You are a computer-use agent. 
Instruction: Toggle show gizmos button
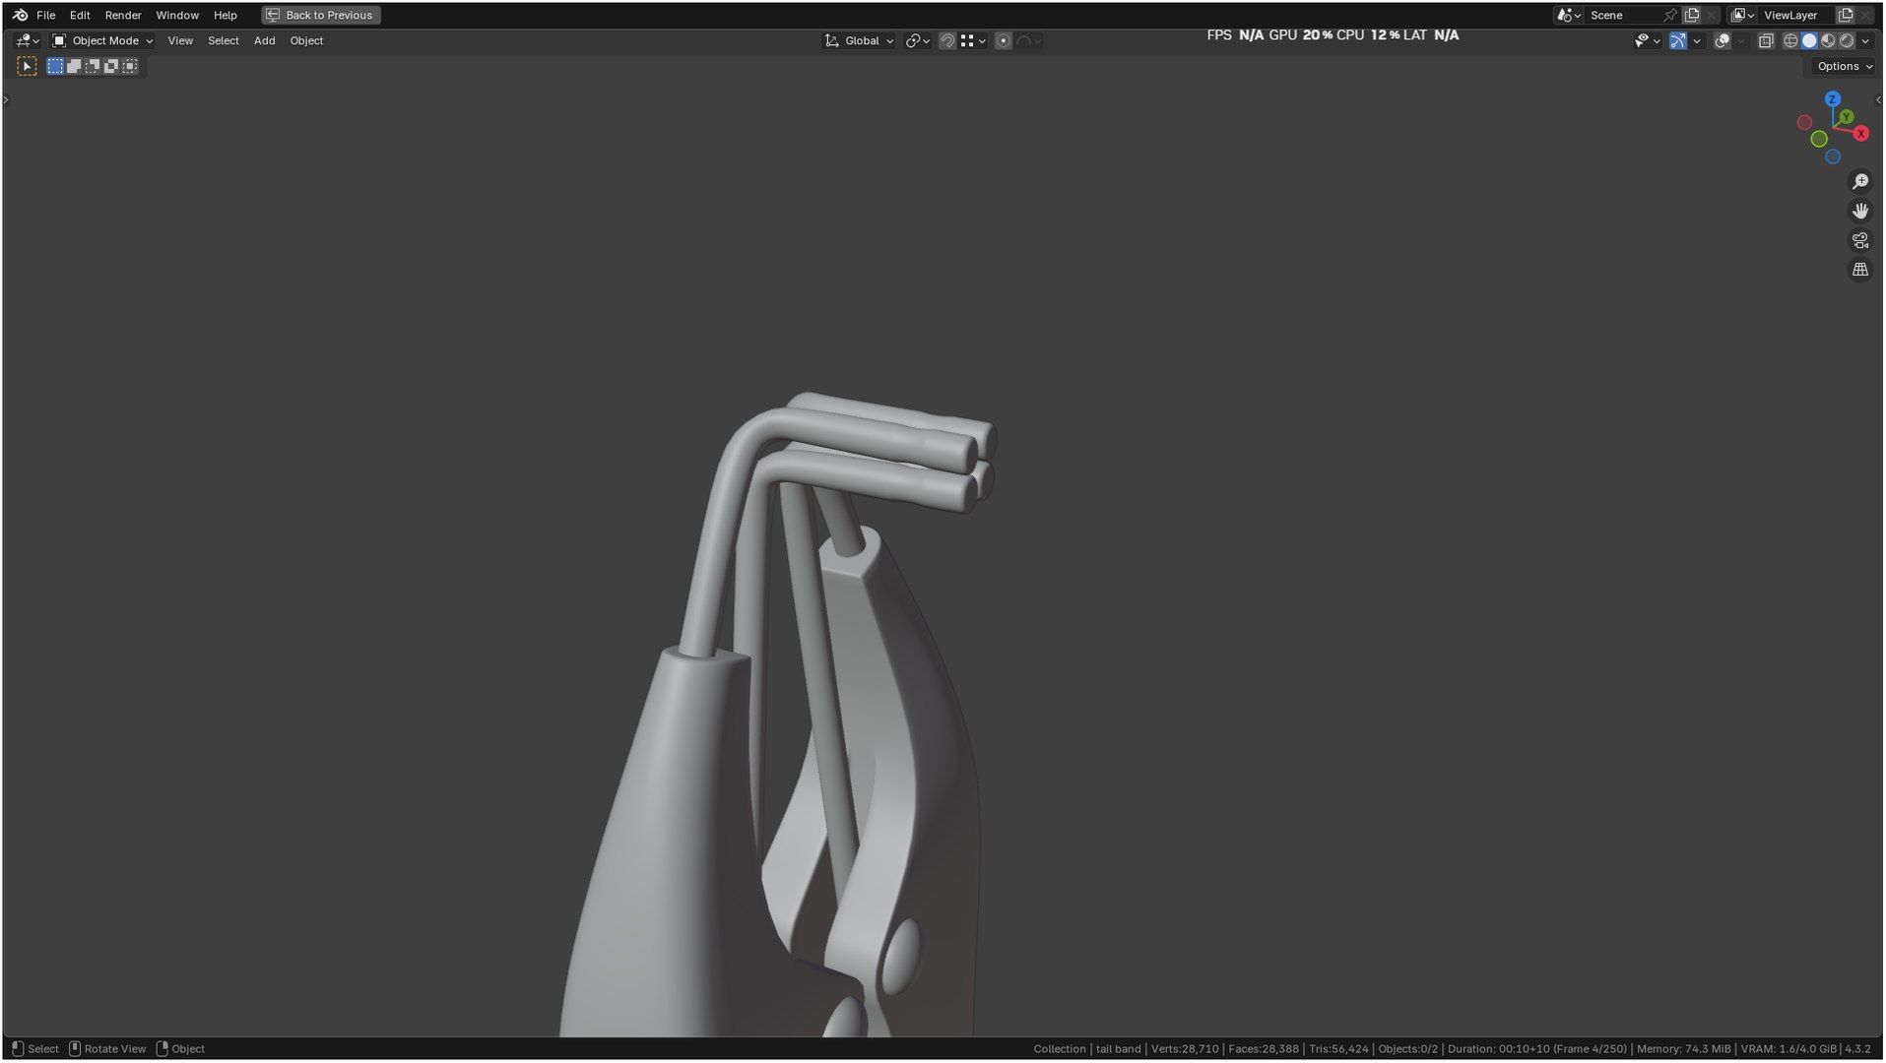pyautogui.click(x=1677, y=41)
